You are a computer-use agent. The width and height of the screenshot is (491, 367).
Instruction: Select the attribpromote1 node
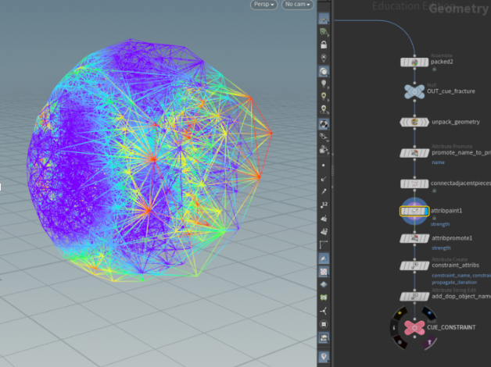[414, 238]
